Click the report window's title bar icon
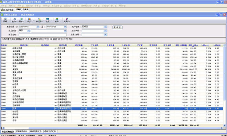Screen dimensions: 227x136 [2, 15]
